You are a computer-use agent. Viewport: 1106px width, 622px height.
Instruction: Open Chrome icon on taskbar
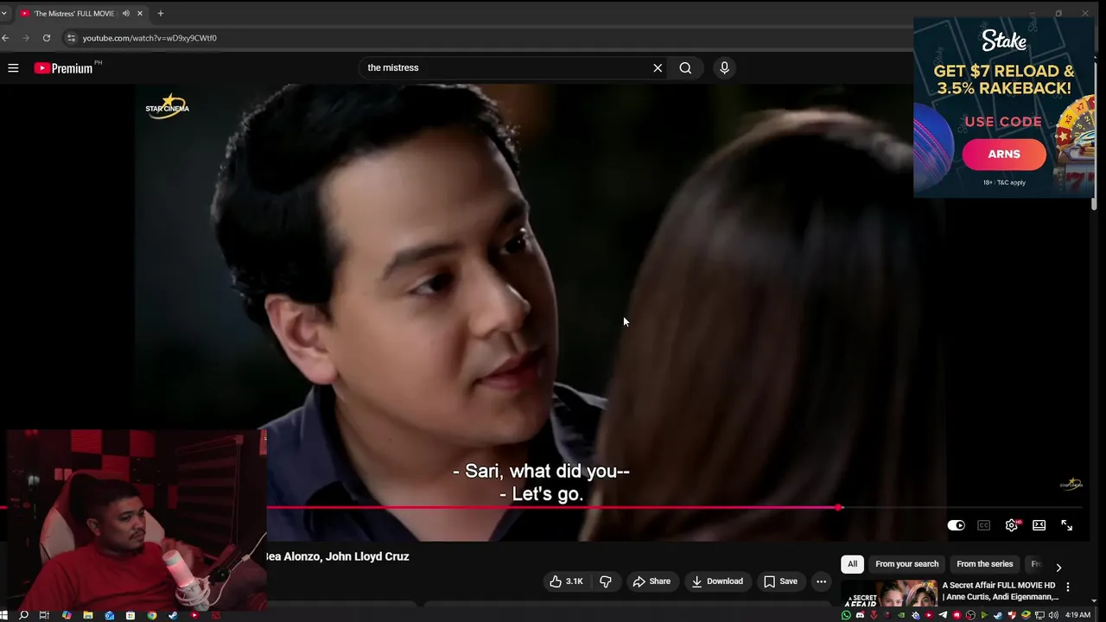pos(152,615)
